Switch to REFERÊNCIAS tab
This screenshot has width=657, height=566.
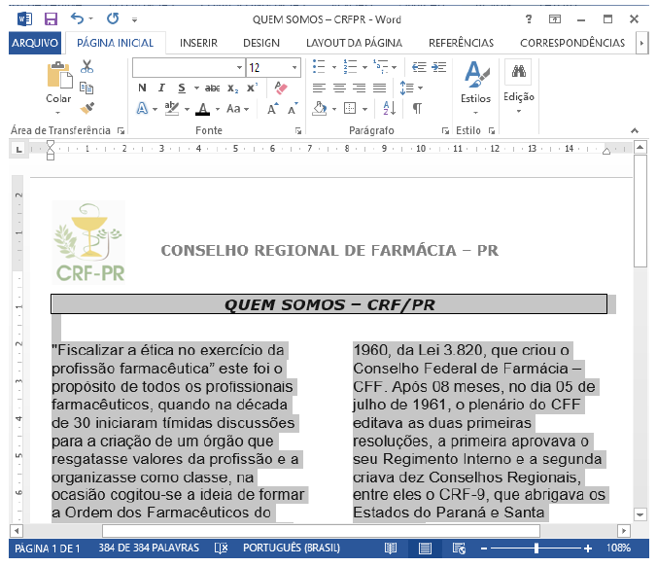pos(461,43)
